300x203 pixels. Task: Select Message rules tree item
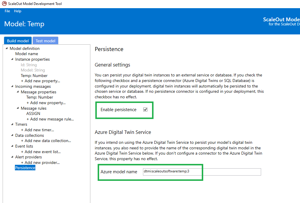click(34, 108)
